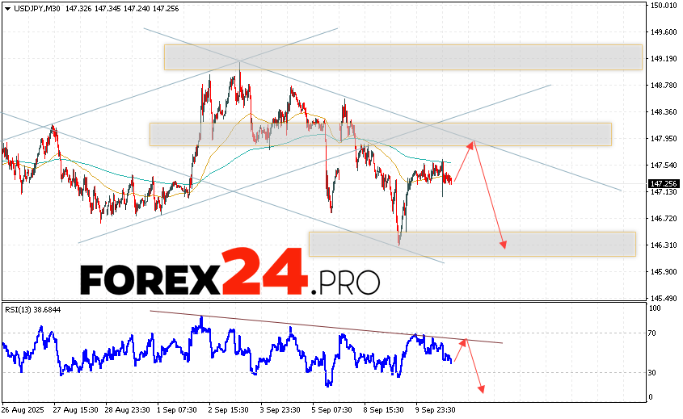The height and width of the screenshot is (419, 683).
Task: Click the 5 Sep 07:30 time label
Action: pyautogui.click(x=332, y=410)
